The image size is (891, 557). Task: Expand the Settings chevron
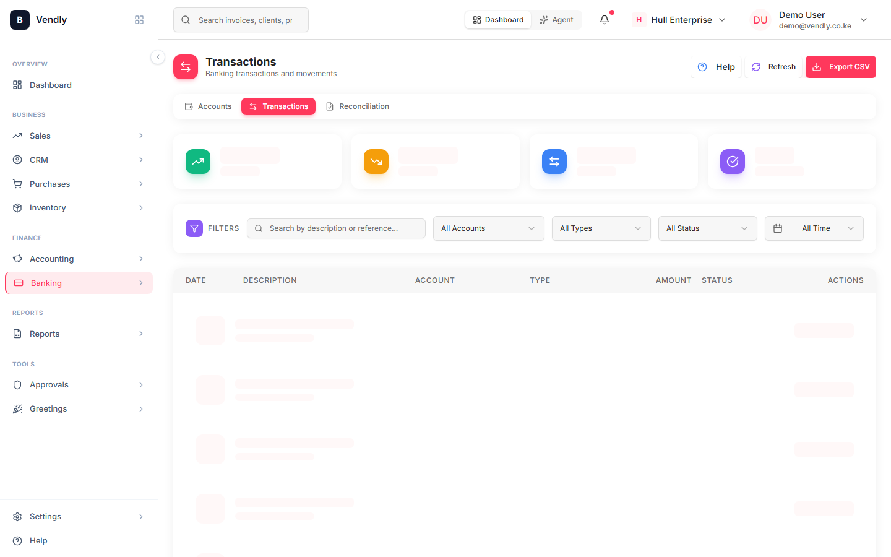point(141,517)
